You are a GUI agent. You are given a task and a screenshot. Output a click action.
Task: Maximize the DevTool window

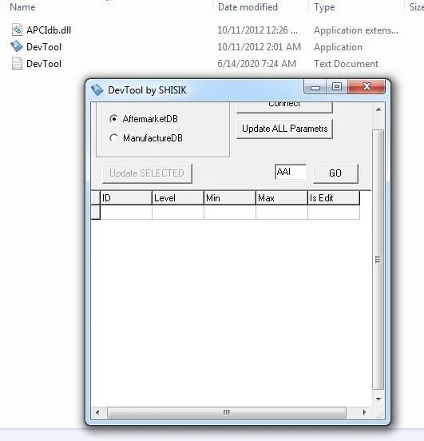[x=337, y=87]
